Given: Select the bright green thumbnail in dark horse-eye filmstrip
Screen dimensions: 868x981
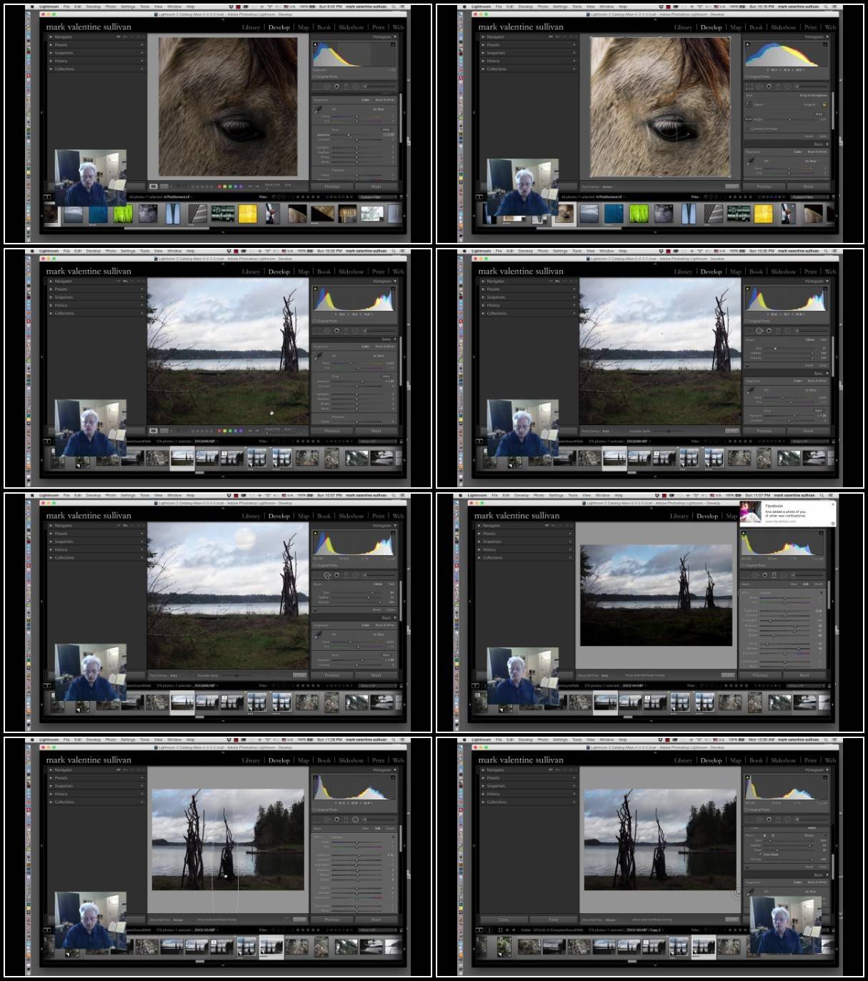Looking at the screenshot, I should [123, 214].
